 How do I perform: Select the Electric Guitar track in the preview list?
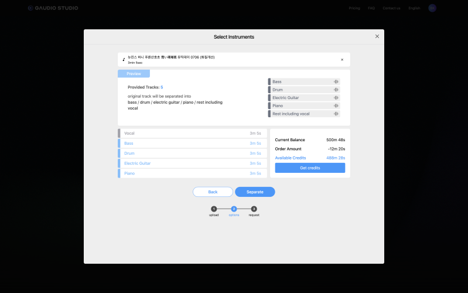(x=304, y=98)
